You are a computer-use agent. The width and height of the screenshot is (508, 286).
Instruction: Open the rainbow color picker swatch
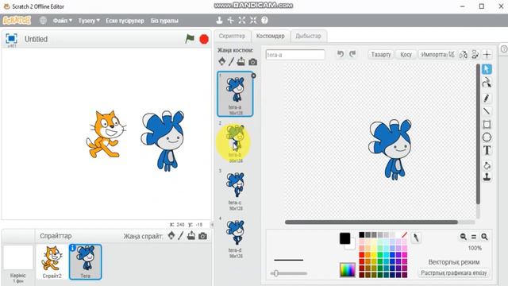click(348, 270)
